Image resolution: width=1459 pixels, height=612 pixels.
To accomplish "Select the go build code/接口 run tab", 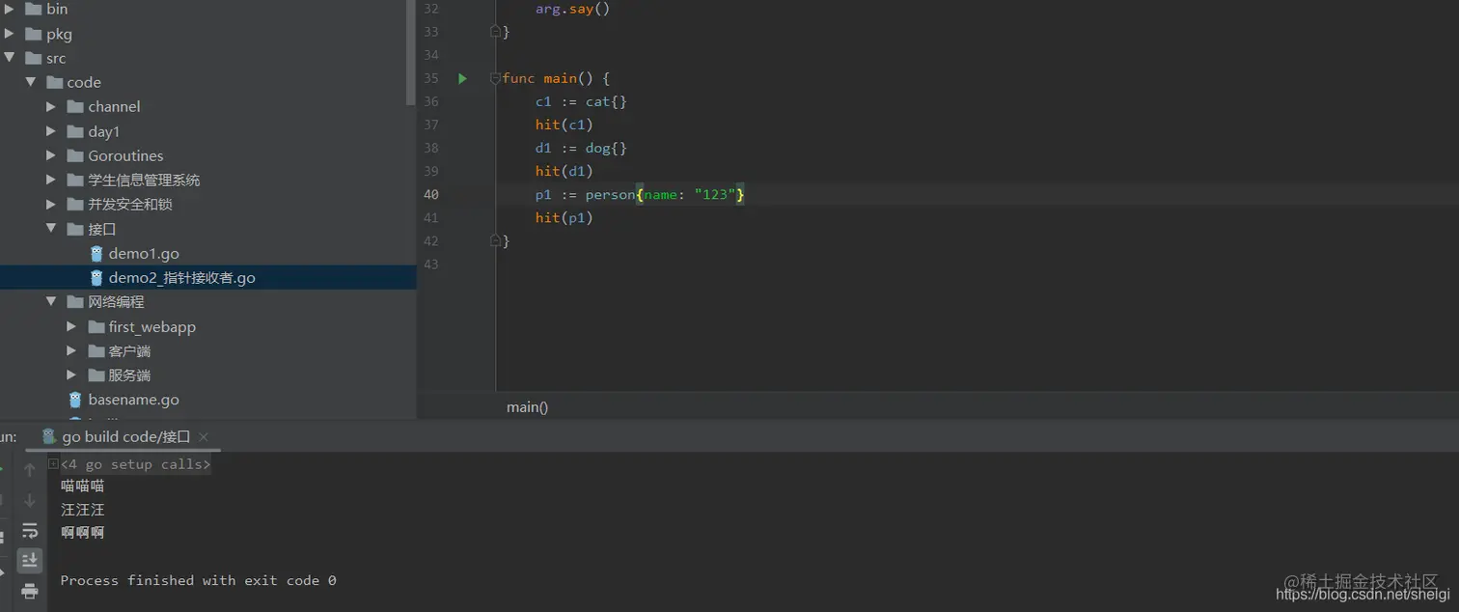I will coord(125,436).
